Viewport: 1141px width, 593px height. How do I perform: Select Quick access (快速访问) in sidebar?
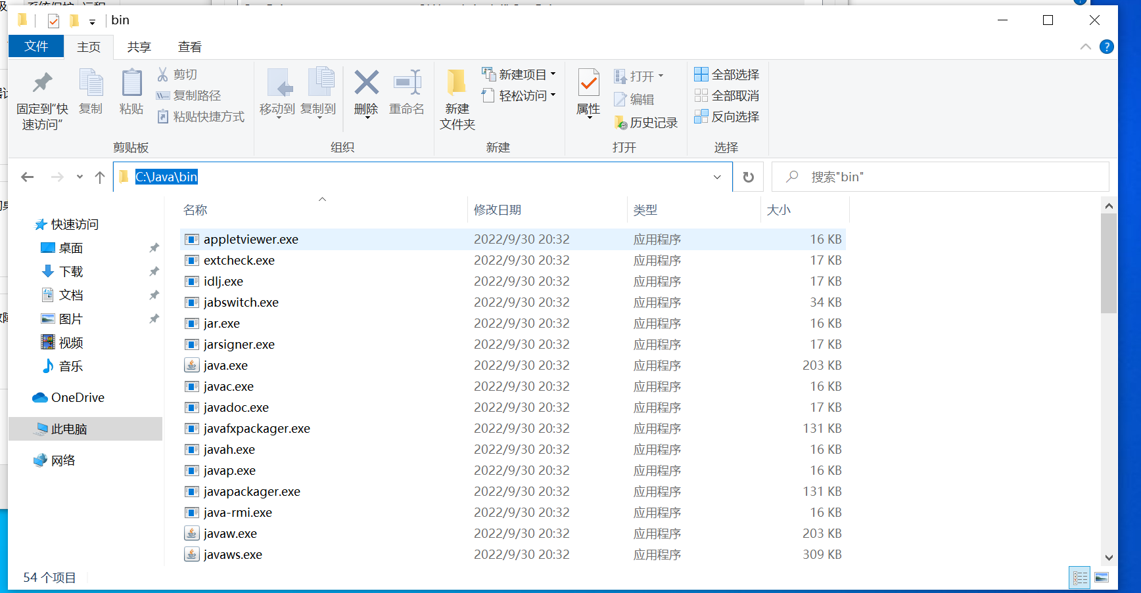pyautogui.click(x=66, y=224)
